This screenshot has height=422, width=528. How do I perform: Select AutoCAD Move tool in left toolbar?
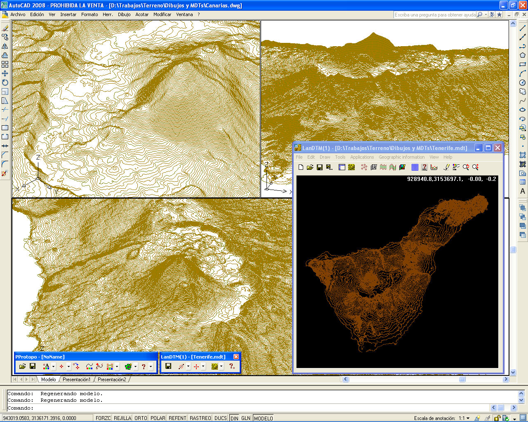pos(5,73)
